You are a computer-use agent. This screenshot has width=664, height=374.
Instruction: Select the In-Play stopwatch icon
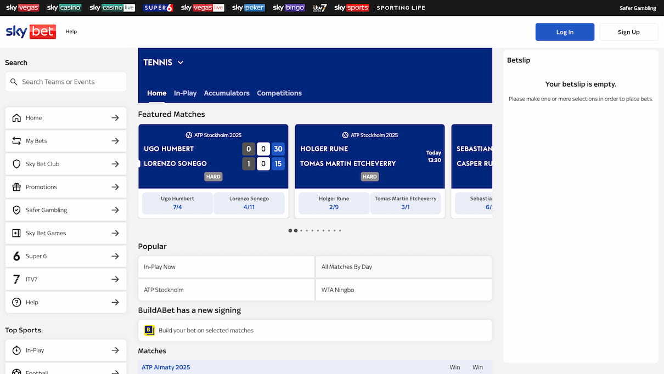(x=17, y=350)
